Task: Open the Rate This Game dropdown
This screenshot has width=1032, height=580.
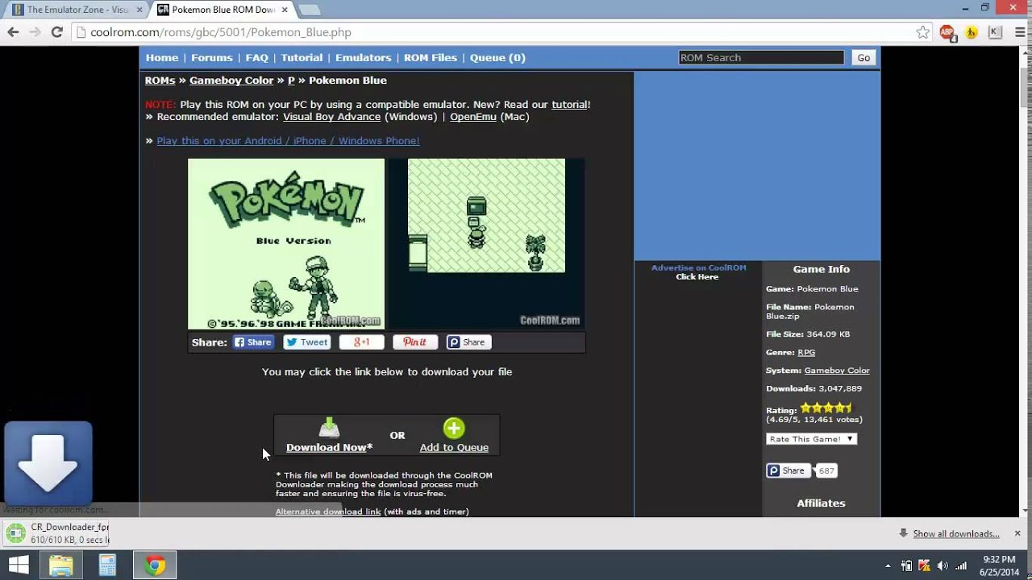Action: pyautogui.click(x=811, y=439)
